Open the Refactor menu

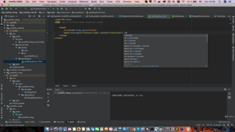point(84,1)
